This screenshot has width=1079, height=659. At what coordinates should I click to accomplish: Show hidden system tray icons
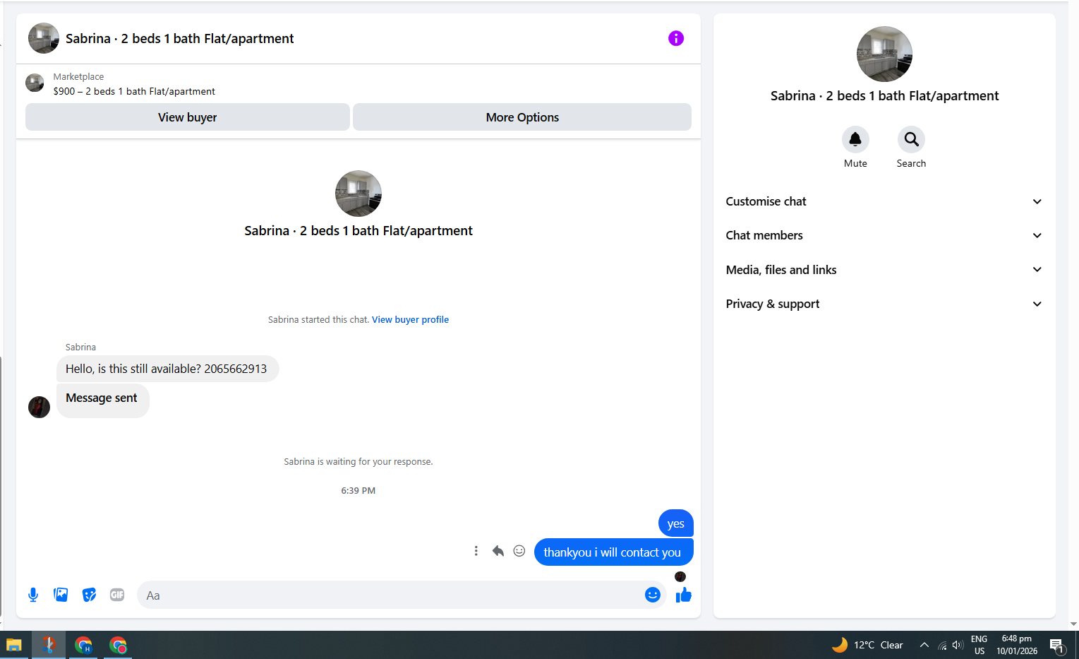point(924,645)
